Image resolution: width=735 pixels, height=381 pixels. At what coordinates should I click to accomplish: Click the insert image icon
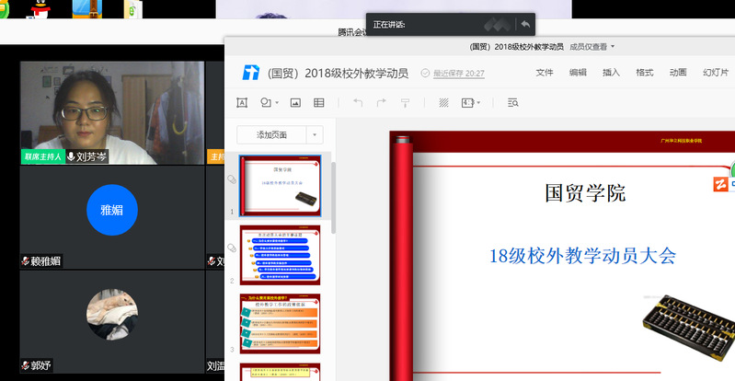[x=295, y=102]
